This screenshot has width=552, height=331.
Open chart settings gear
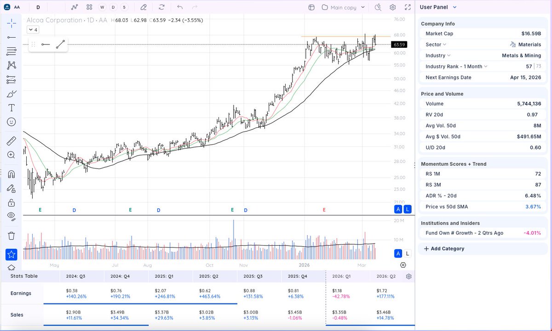point(392,7)
